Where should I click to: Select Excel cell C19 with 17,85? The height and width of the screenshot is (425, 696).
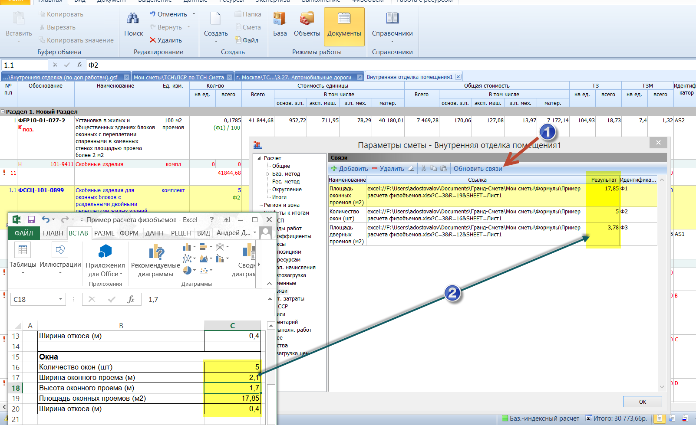tap(232, 399)
